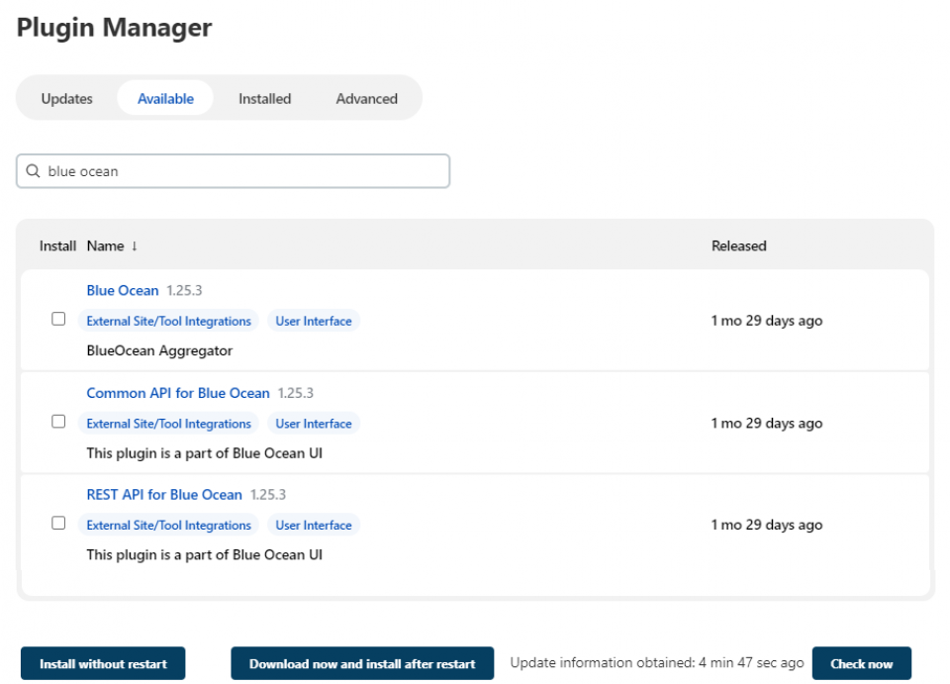Click the Install column header
The height and width of the screenshot is (684, 950).
point(57,245)
